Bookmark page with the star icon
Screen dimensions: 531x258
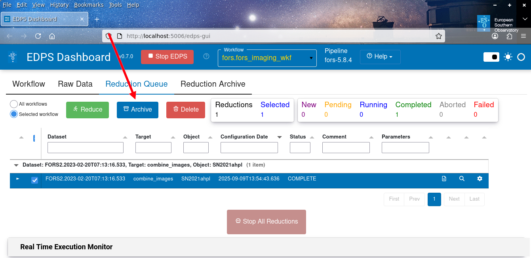[x=438, y=36]
